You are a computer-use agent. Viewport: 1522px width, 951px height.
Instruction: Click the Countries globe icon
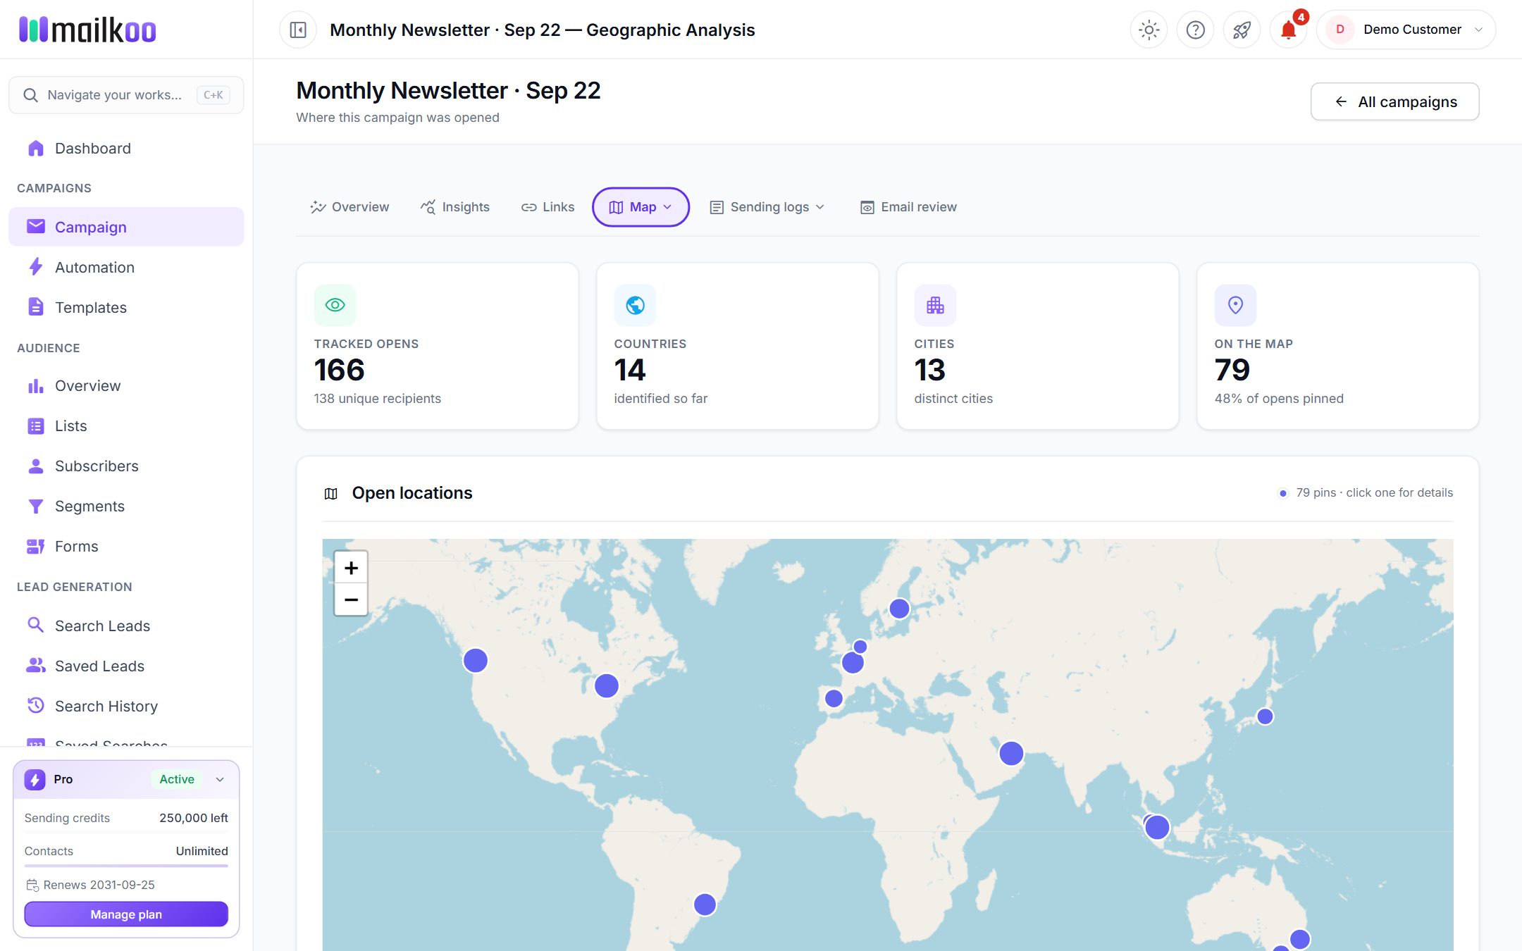pos(635,305)
